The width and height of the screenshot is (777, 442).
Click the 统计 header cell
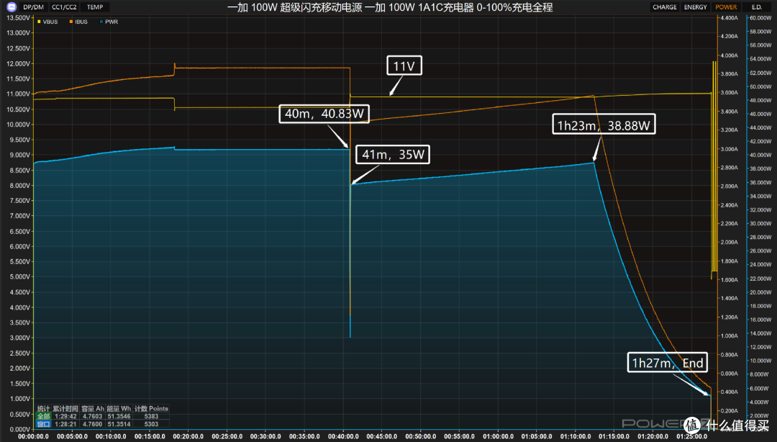tap(44, 409)
